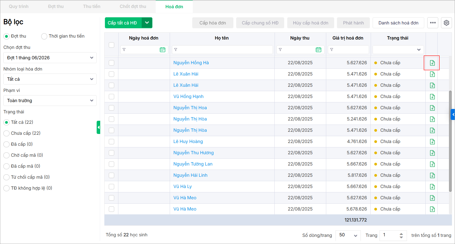Tick checkbox for Vũ Hồng Hạnh
Viewport: 455px width, 244px height.
tap(111, 97)
